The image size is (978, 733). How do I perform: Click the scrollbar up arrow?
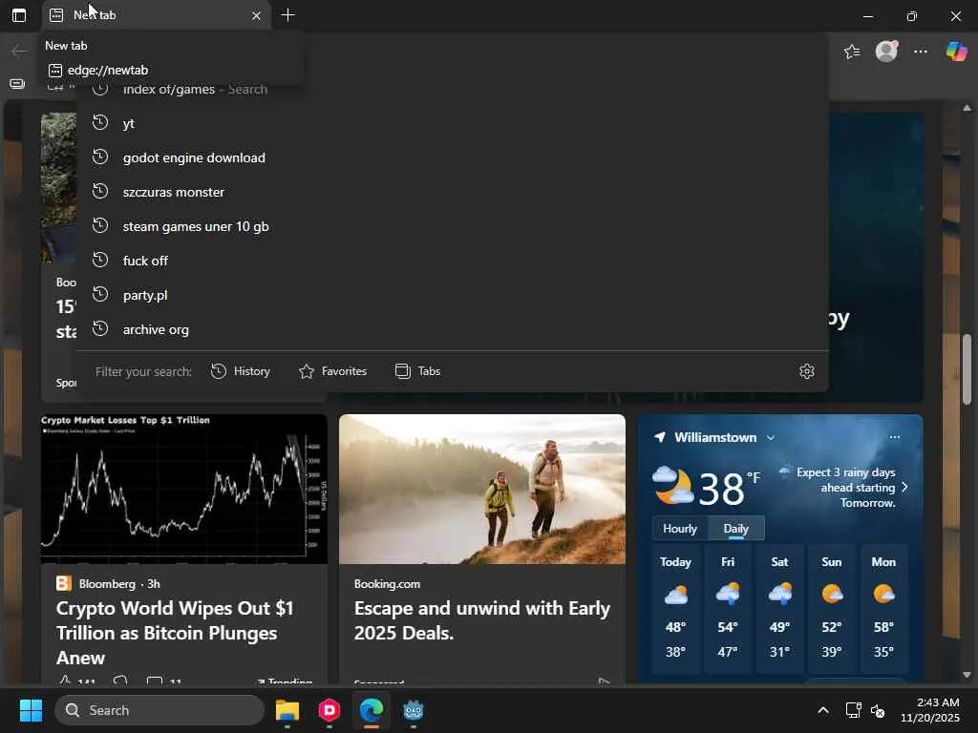(967, 108)
